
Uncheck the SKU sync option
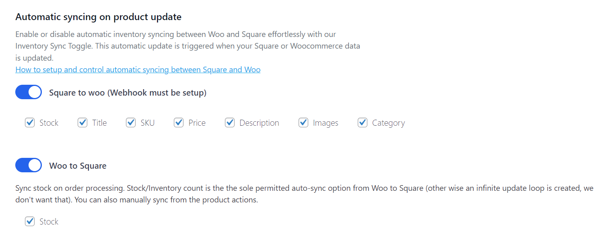click(x=130, y=122)
